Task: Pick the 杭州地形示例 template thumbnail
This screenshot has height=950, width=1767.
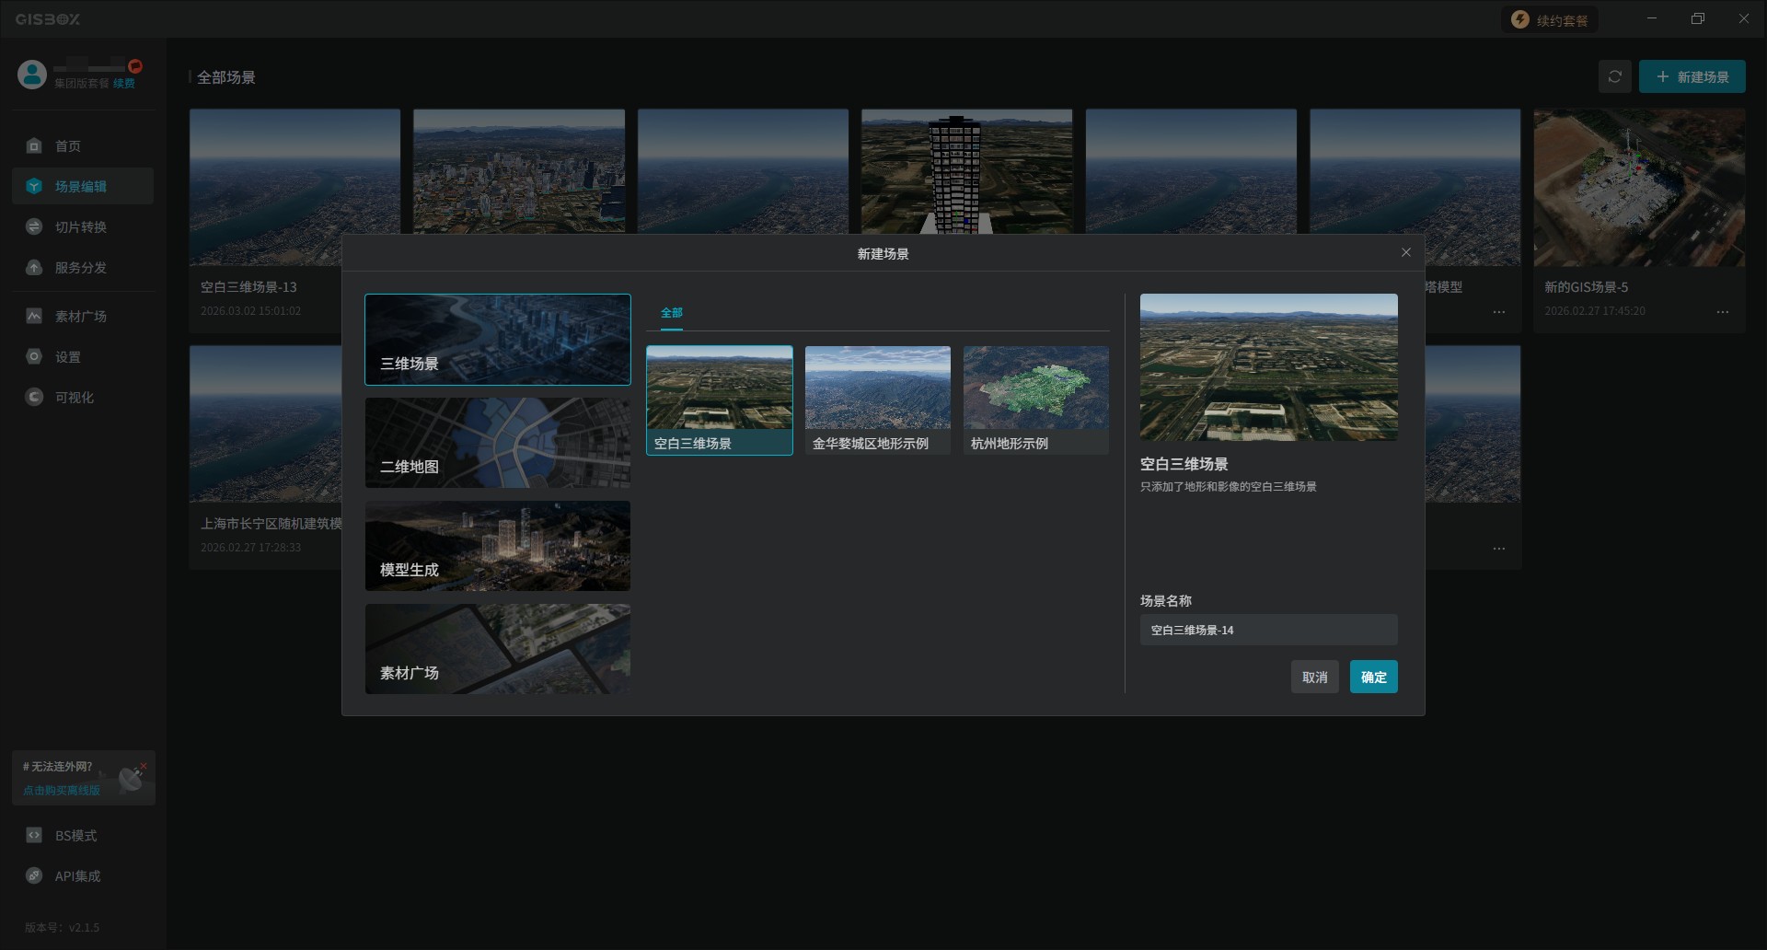Action: point(1035,388)
